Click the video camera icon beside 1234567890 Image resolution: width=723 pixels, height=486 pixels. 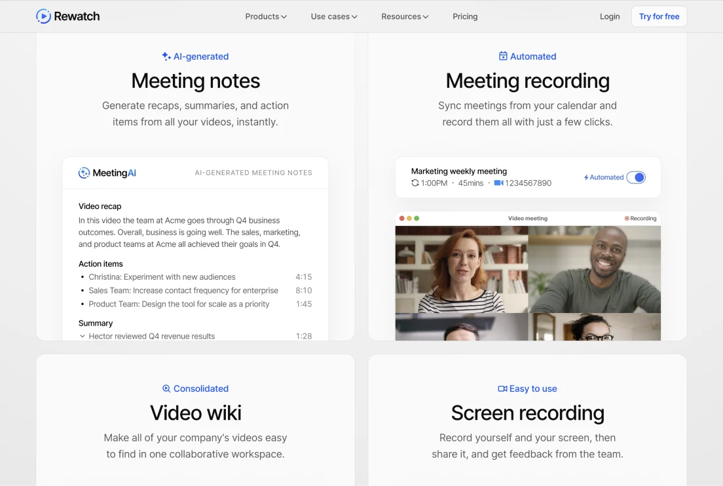[498, 183]
